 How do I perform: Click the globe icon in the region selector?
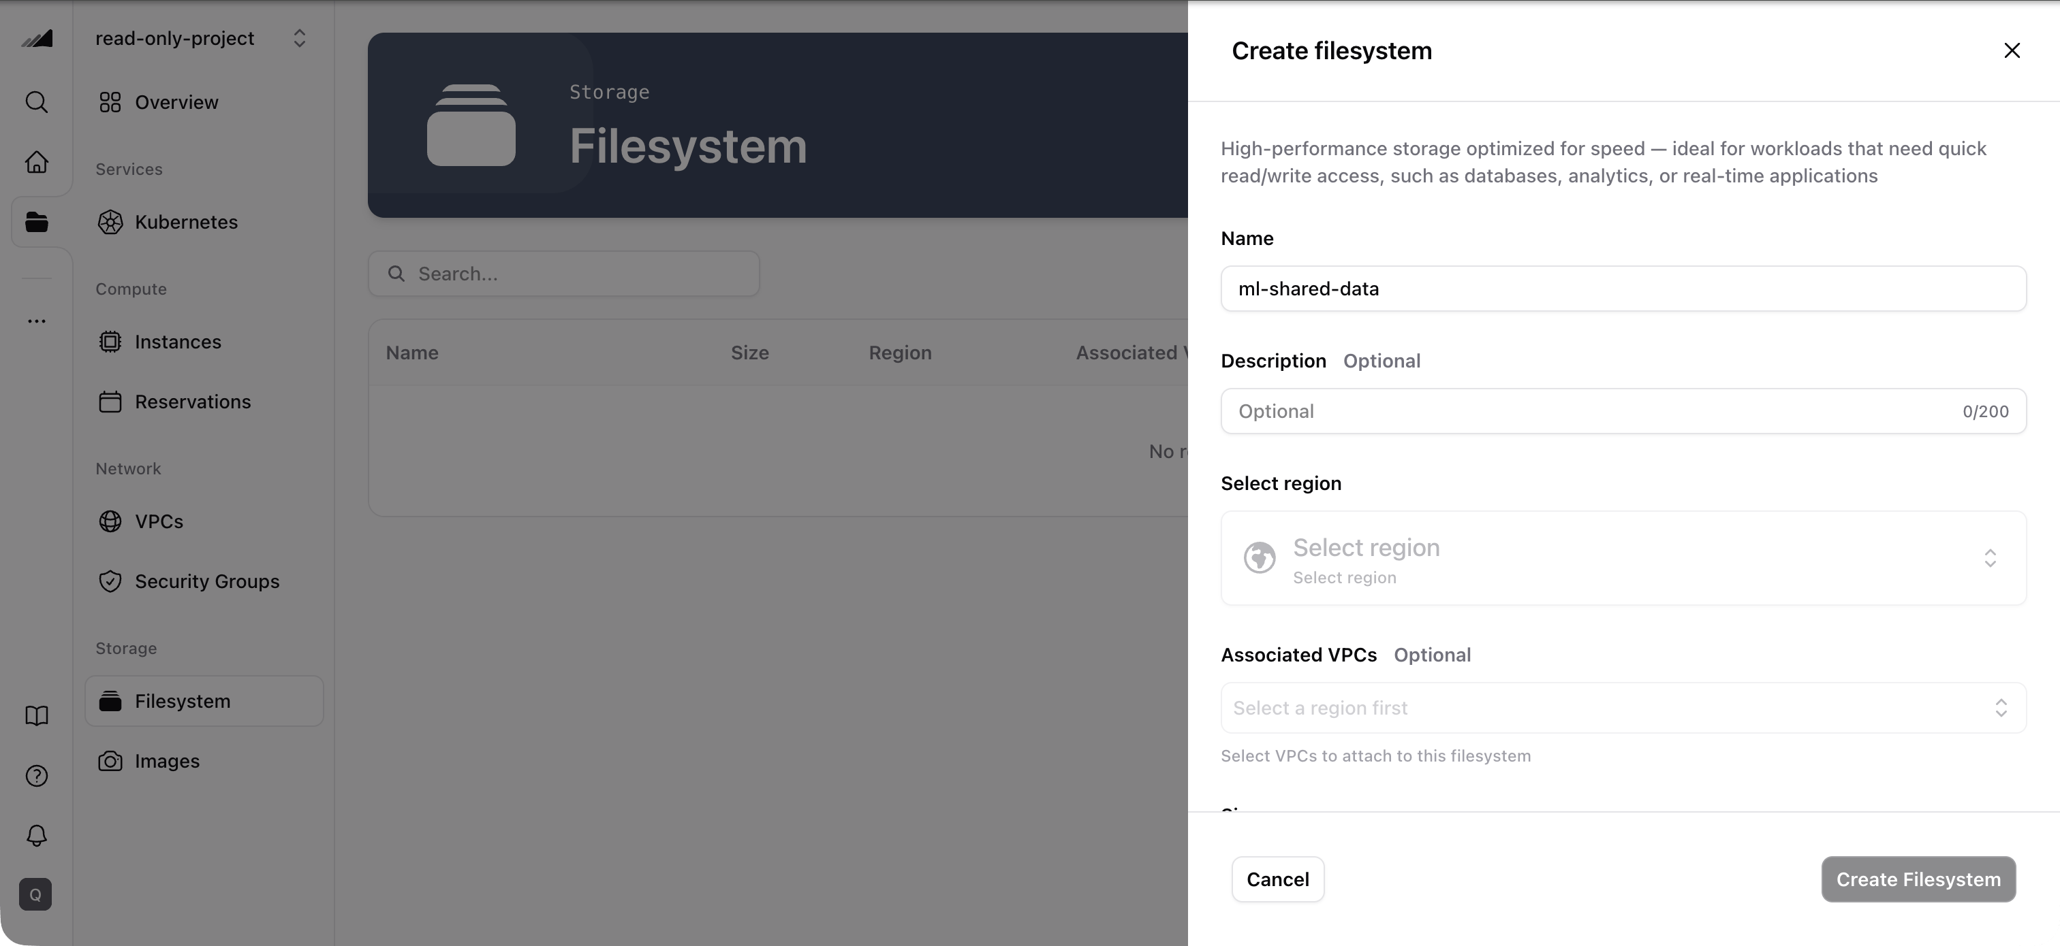1260,557
